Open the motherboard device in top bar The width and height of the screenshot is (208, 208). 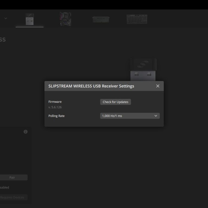point(65,19)
